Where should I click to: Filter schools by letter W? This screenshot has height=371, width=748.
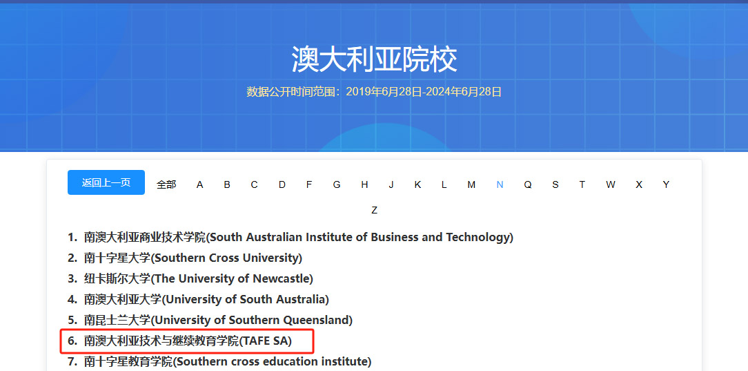611,184
